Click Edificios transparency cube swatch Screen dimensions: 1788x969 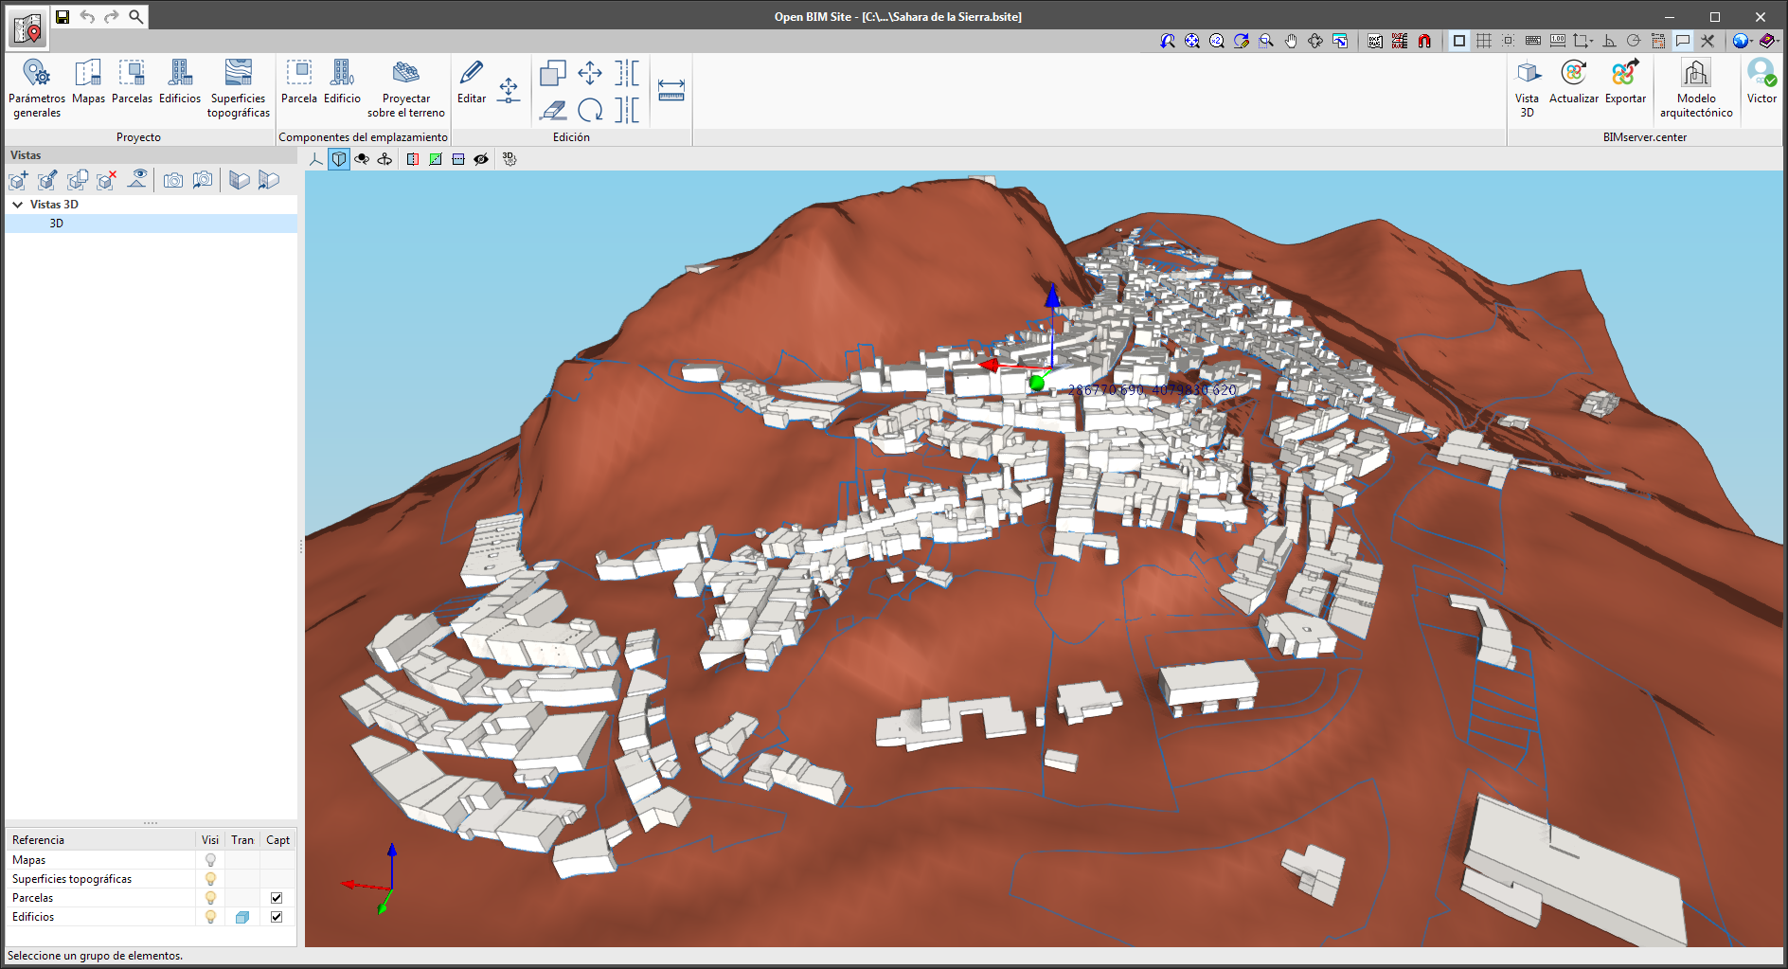pos(242,917)
